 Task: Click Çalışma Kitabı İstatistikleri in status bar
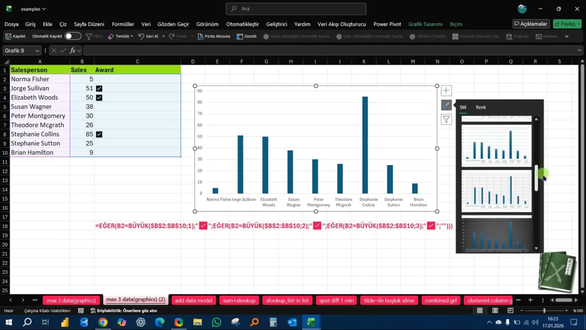pyautogui.click(x=47, y=311)
